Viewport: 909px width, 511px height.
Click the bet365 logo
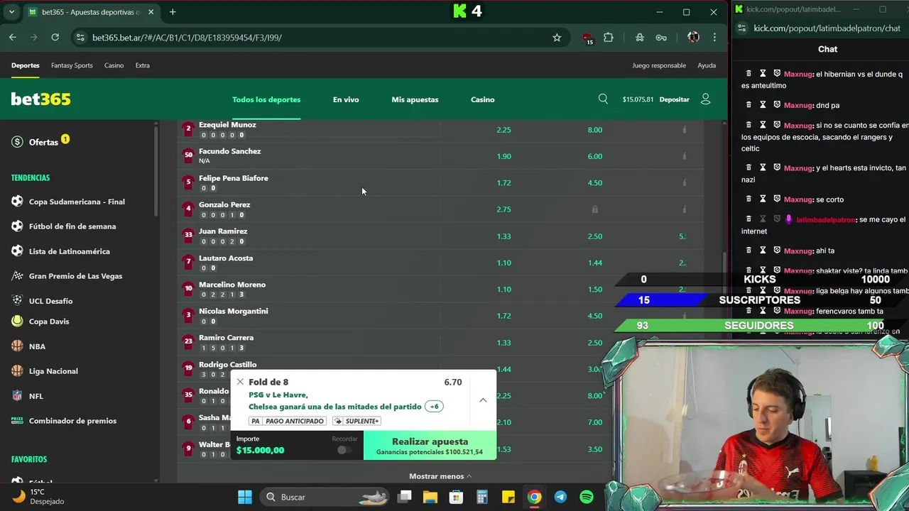pyautogui.click(x=40, y=99)
